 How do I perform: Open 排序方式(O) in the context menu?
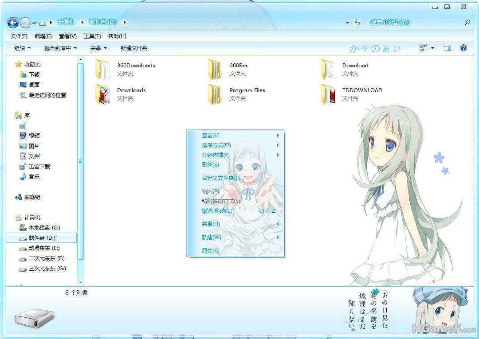coord(236,145)
